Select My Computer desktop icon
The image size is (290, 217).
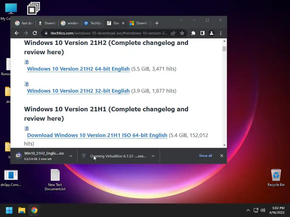click(11, 8)
